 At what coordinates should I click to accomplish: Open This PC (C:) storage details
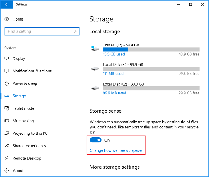[121, 45]
